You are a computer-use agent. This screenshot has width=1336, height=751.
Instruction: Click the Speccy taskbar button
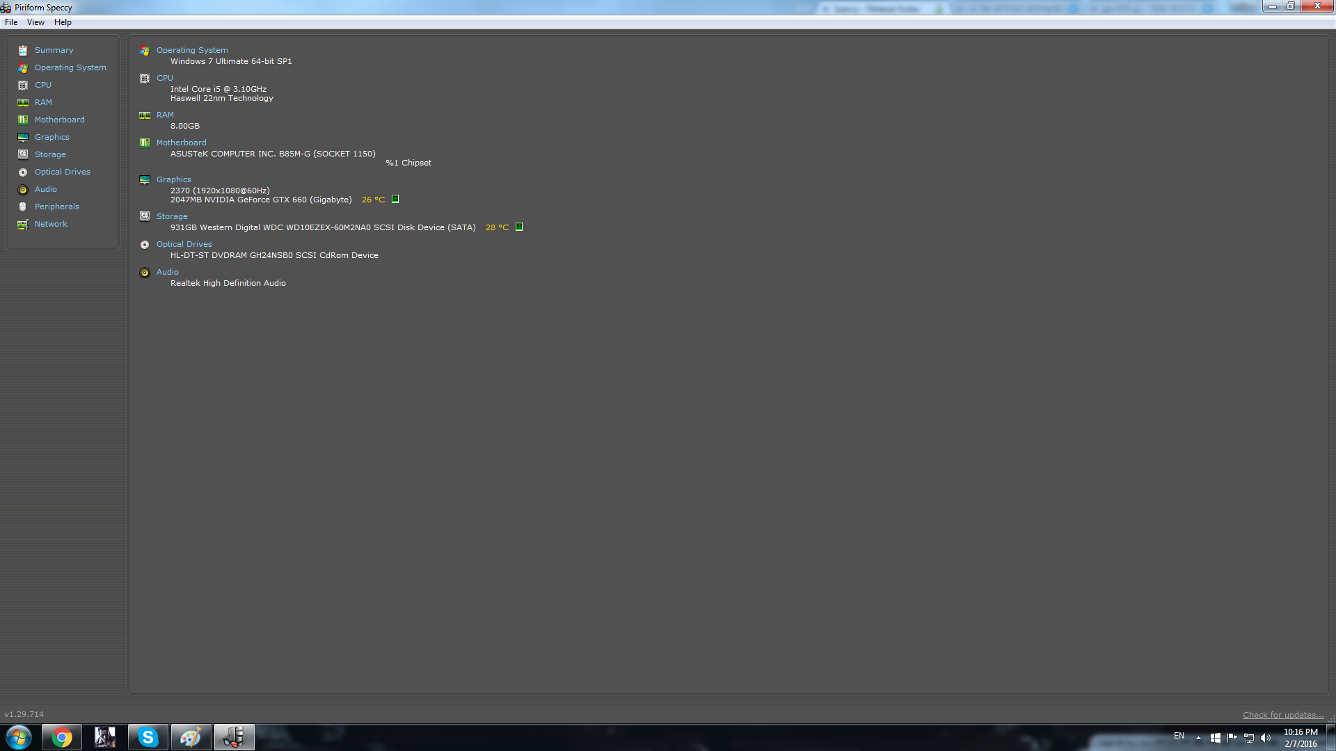click(234, 737)
